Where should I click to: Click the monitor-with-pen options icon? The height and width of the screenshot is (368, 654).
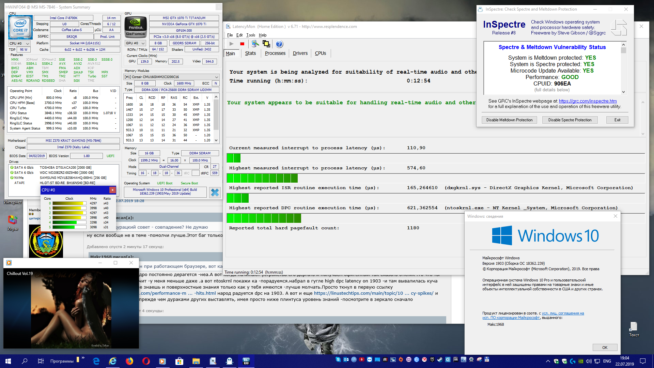point(255,44)
